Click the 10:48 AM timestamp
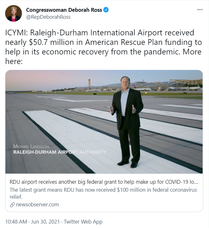 [x=16, y=222]
